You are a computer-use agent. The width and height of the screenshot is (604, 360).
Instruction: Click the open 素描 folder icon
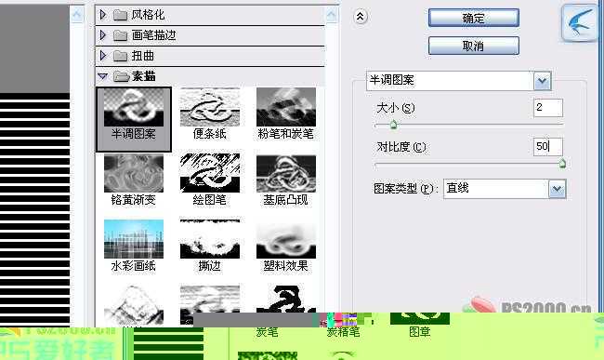121,76
